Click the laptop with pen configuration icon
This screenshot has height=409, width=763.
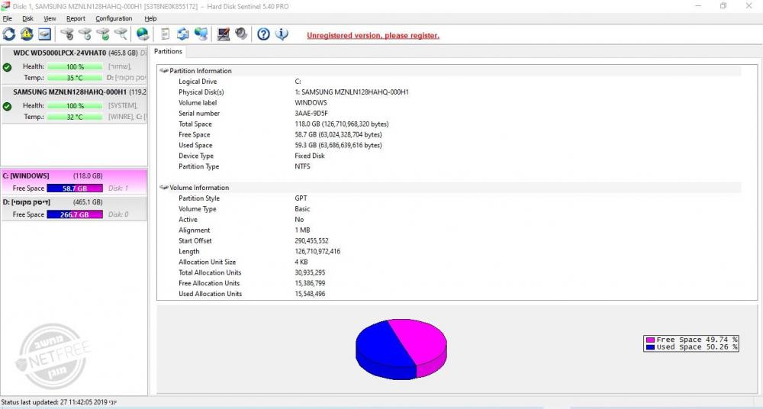coord(224,34)
